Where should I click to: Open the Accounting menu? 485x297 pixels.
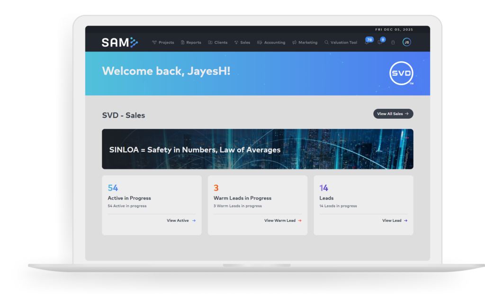[271, 42]
